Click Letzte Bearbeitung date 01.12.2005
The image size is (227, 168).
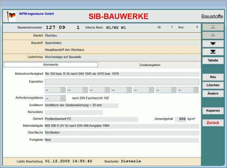58,161
